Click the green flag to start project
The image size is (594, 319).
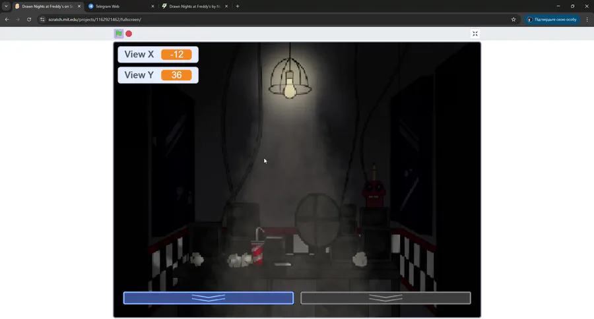click(119, 34)
